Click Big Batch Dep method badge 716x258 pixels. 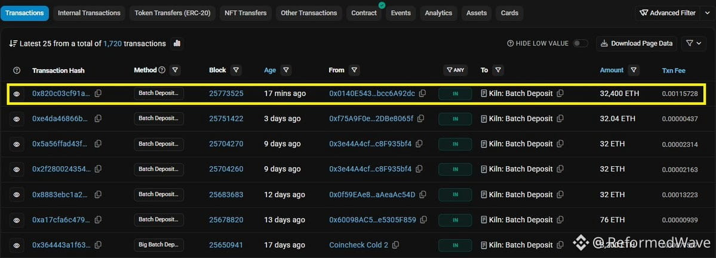pyautogui.click(x=158, y=245)
